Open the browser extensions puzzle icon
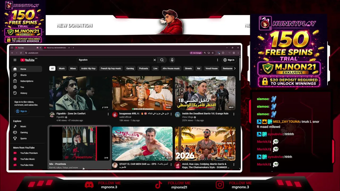 [x=223, y=53]
